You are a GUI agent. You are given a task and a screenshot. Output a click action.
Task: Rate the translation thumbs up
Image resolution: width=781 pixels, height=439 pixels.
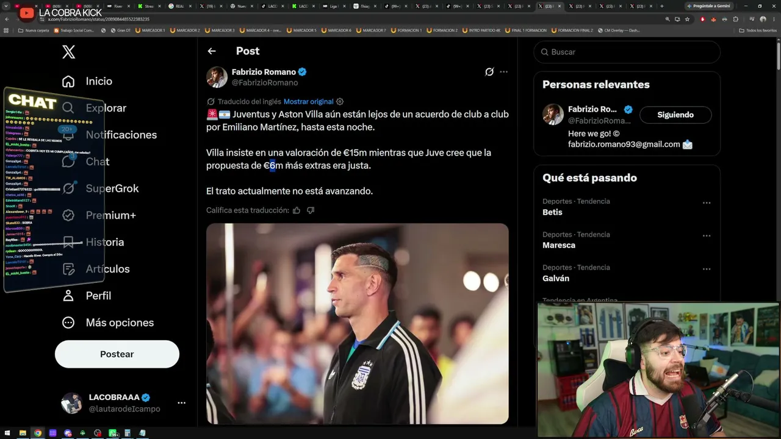click(297, 210)
